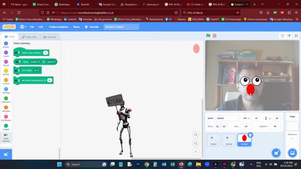Open the sprite dropdown in video motion block
301x169 pixels.
point(51,61)
